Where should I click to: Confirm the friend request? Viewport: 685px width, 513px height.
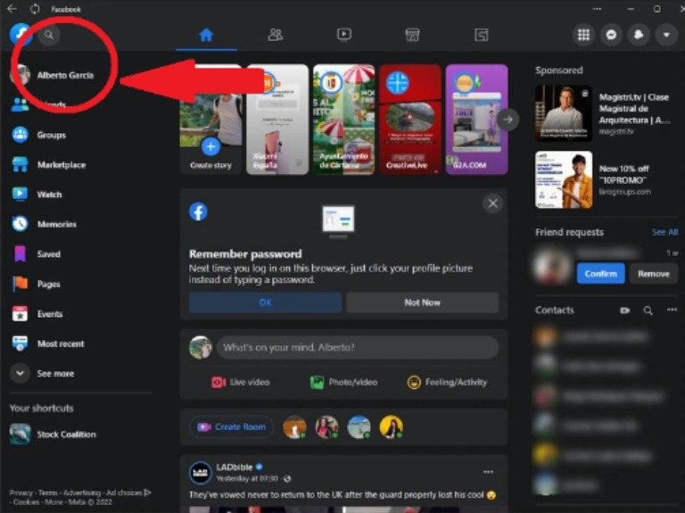pos(600,274)
